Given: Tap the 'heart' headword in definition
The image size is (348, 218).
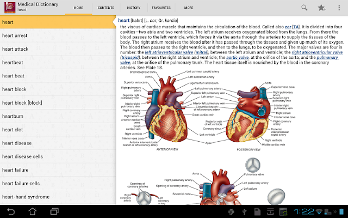Looking at the screenshot, I should [x=123, y=20].
